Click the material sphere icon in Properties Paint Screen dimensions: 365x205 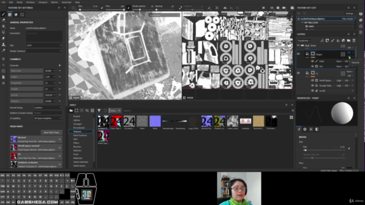coord(305,129)
